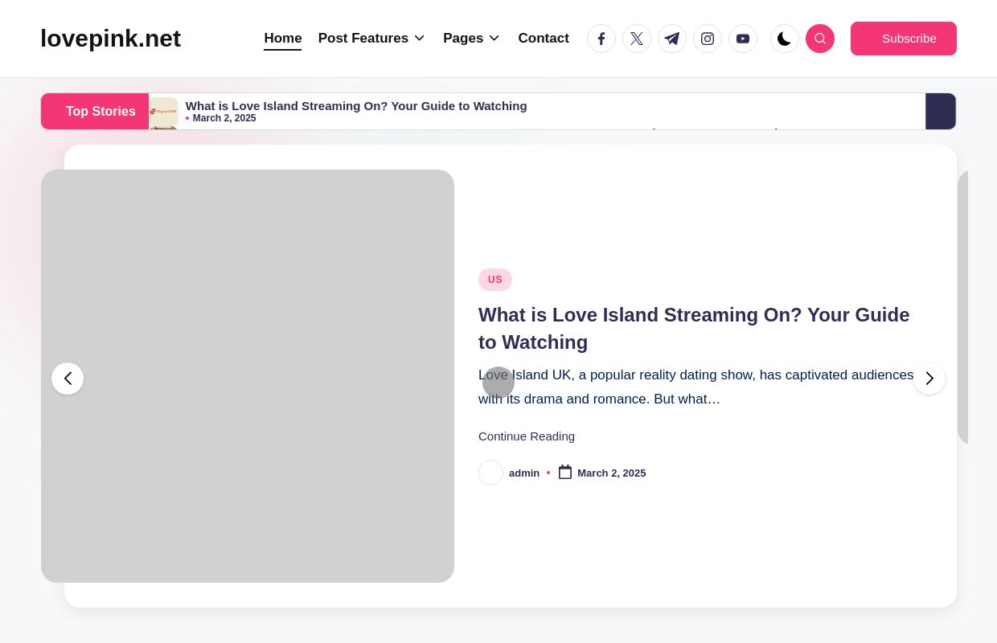Go to the Home menu item
This screenshot has height=643, width=997.
(283, 39)
